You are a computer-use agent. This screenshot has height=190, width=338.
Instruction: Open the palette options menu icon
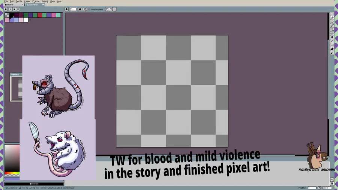coord(18,9)
